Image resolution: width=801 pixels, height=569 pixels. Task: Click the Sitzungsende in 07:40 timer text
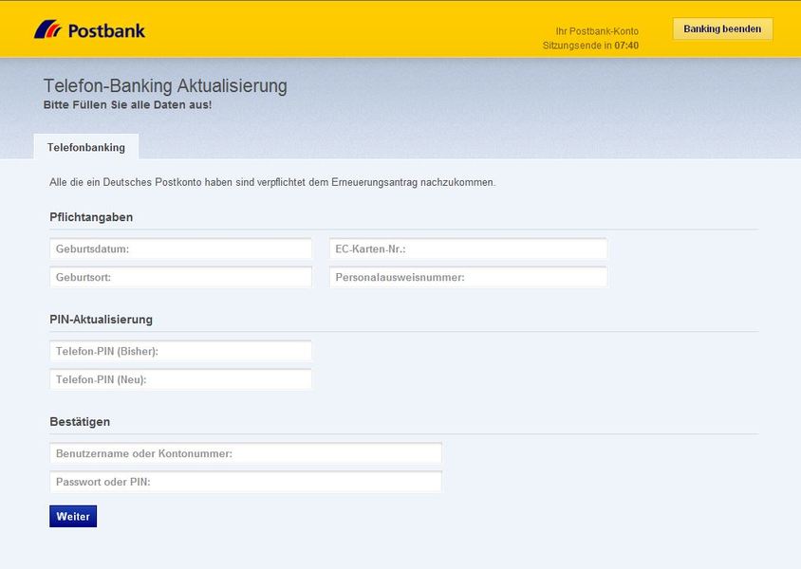590,46
